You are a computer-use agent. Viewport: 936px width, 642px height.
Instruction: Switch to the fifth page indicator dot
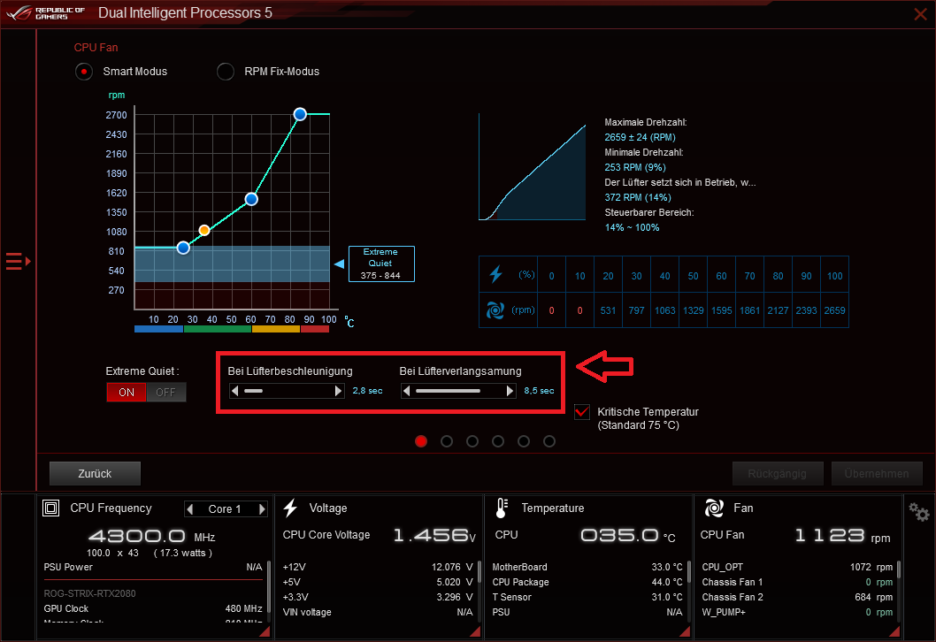pyautogui.click(x=524, y=441)
